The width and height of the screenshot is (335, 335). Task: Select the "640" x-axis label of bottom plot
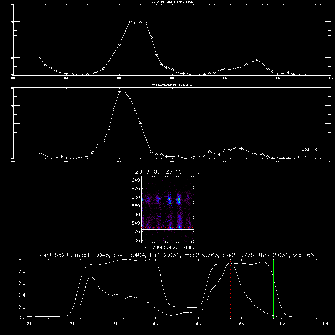click(x=327, y=324)
